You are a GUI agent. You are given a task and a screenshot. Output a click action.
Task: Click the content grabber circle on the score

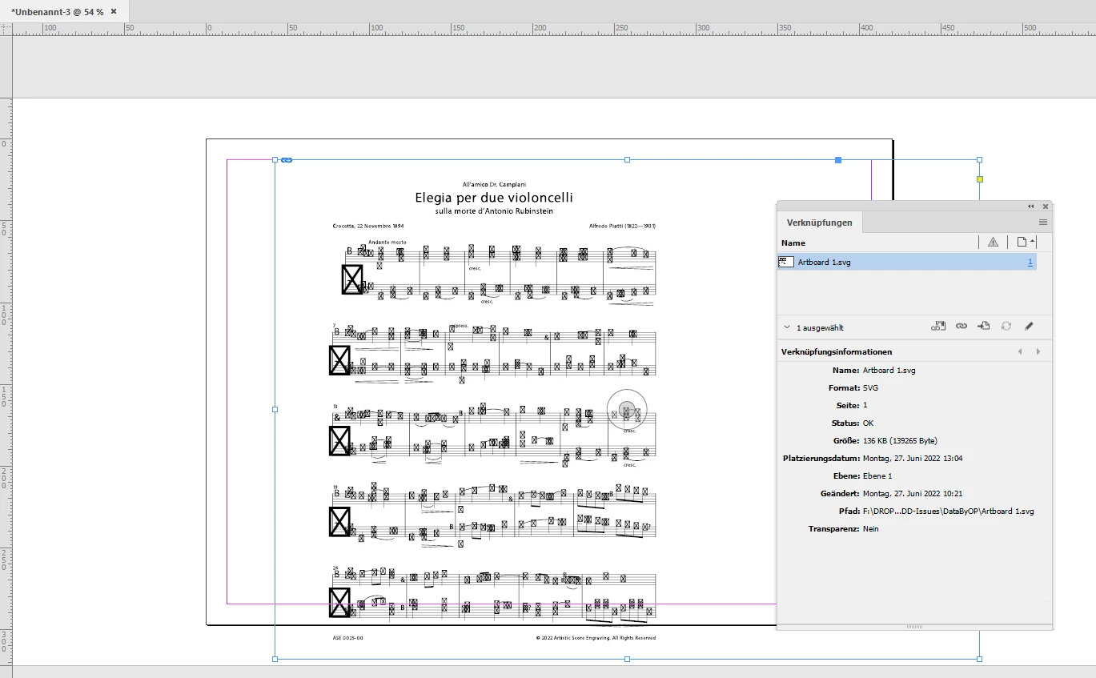coord(627,409)
